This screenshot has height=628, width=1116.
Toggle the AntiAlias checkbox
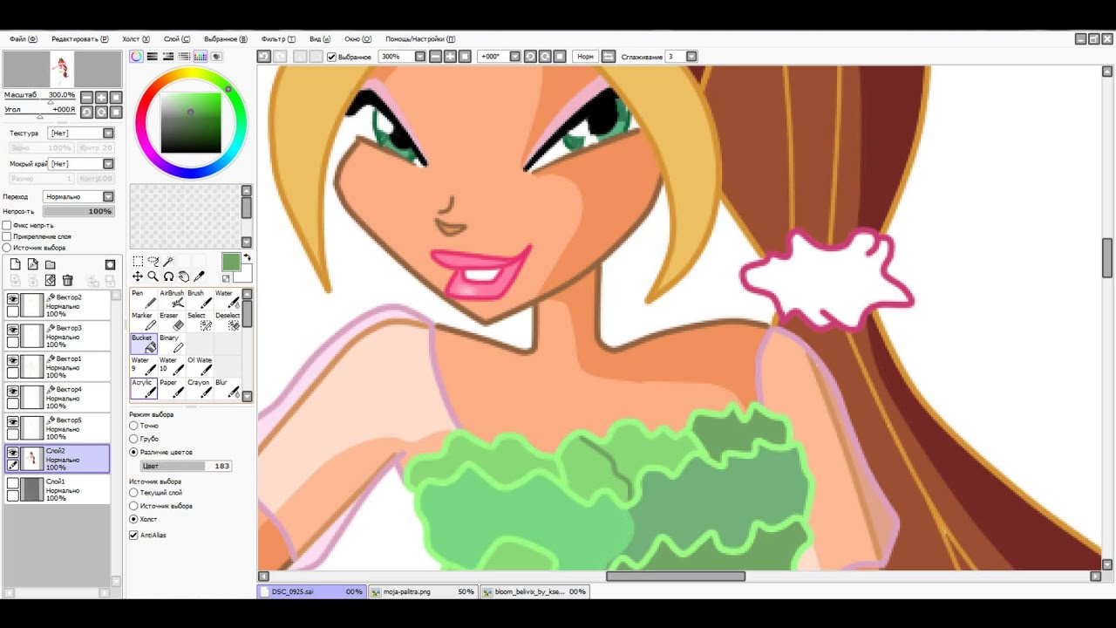click(133, 535)
